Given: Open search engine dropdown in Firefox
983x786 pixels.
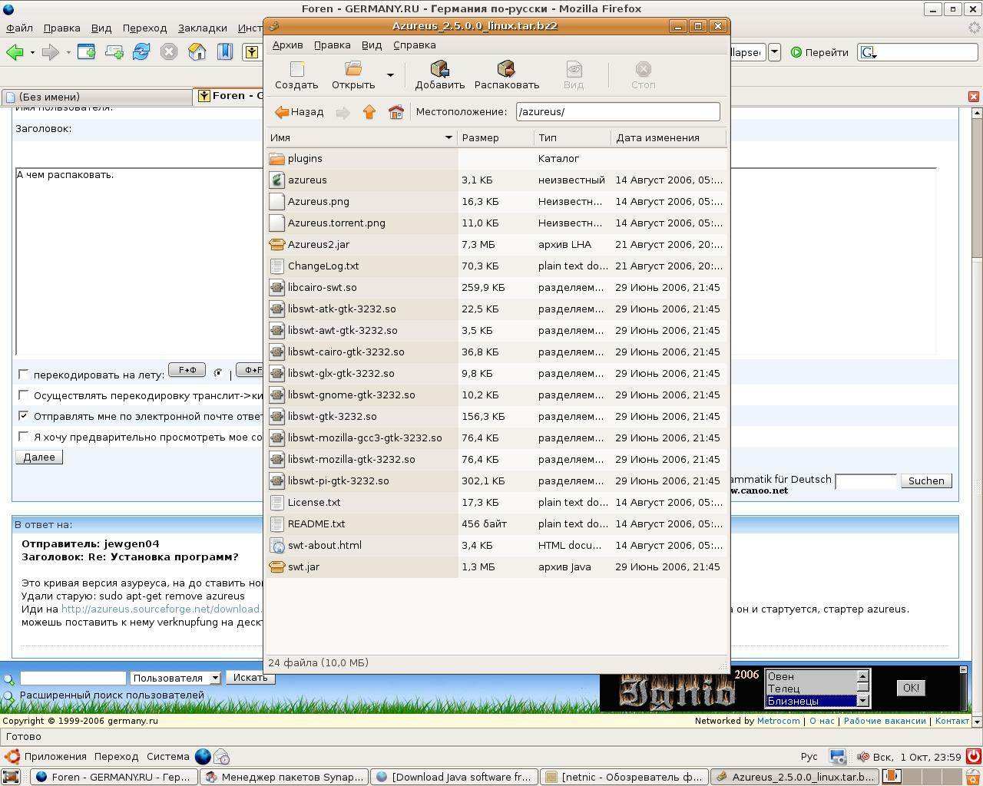Looking at the screenshot, I should click(x=869, y=52).
